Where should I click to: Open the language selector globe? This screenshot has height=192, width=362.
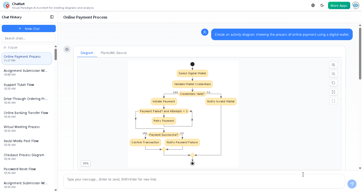coord(313,5)
